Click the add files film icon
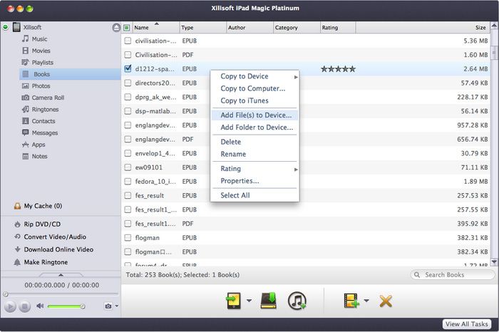 pos(351,301)
